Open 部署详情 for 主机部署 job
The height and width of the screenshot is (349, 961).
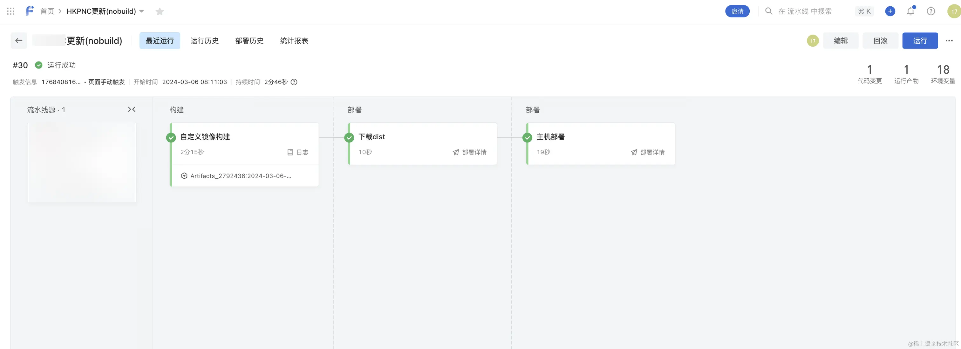click(648, 152)
